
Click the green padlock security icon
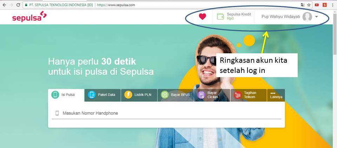26,5
